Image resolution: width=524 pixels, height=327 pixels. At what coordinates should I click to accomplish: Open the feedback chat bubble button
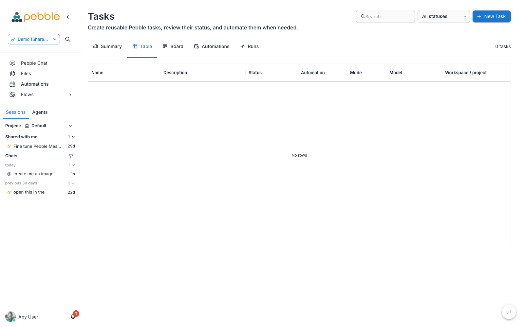509,312
